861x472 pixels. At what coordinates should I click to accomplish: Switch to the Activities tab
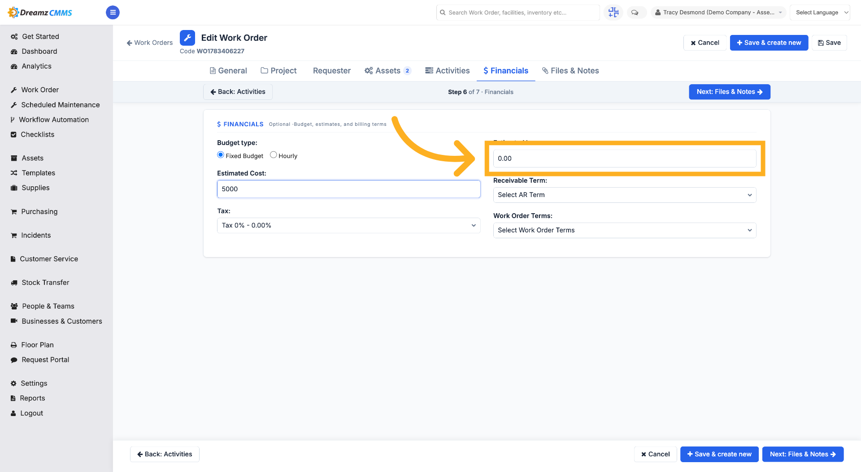448,71
